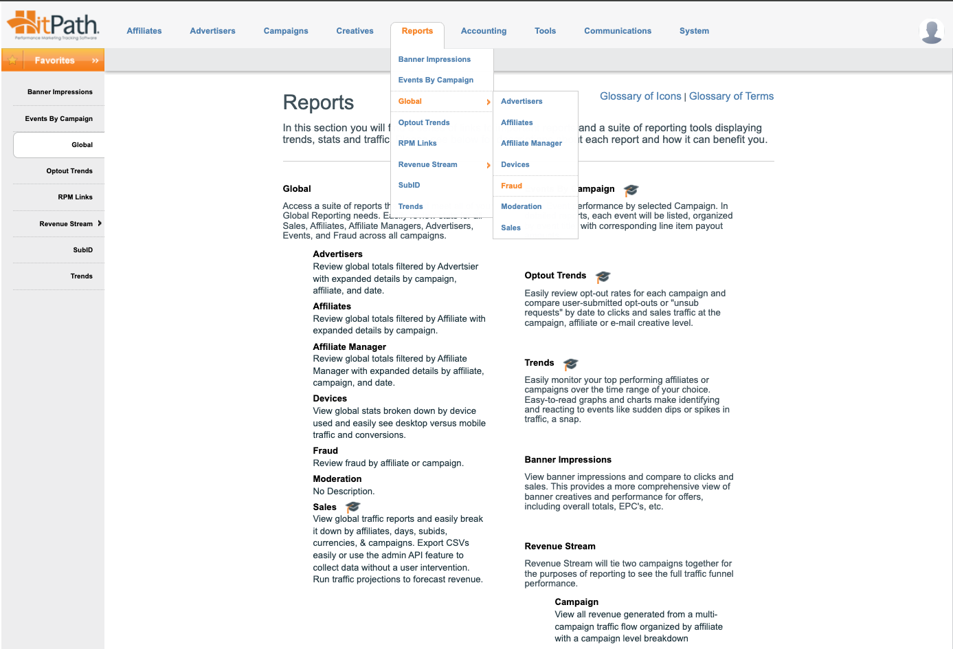The height and width of the screenshot is (649, 953).
Task: Open the Glossary of Icons link
Action: pyautogui.click(x=640, y=96)
